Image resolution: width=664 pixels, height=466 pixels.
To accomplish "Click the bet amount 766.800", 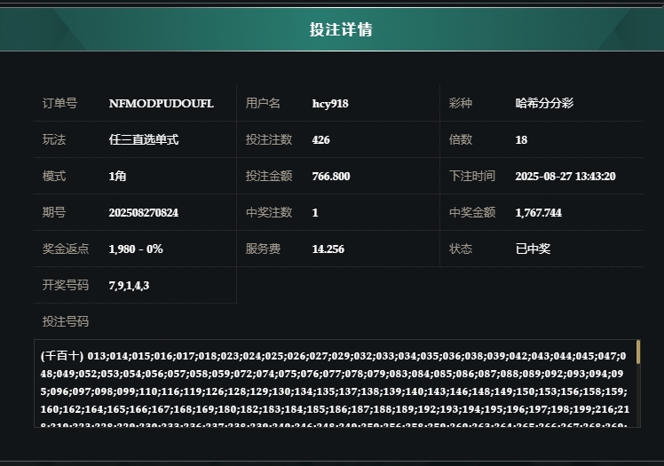I will pyautogui.click(x=330, y=176).
